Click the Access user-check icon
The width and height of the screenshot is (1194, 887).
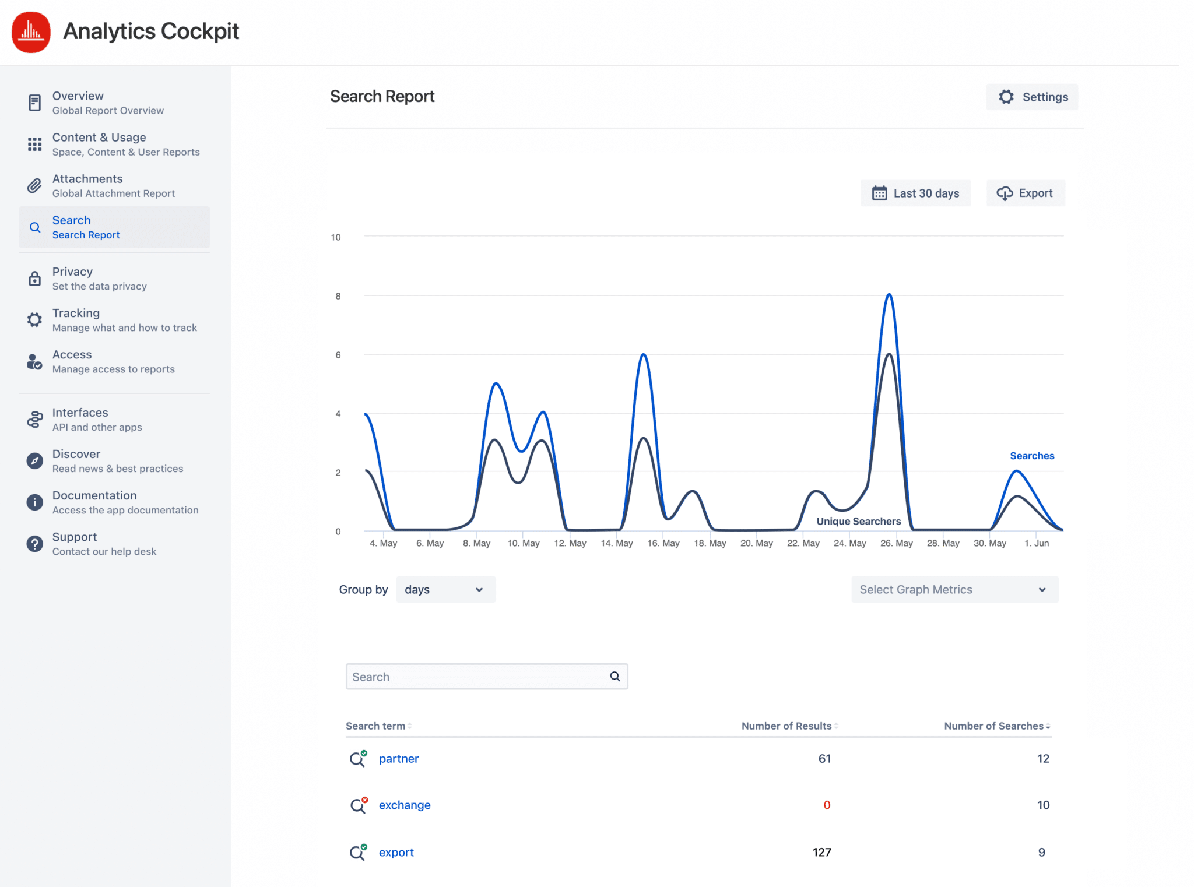pos(34,361)
